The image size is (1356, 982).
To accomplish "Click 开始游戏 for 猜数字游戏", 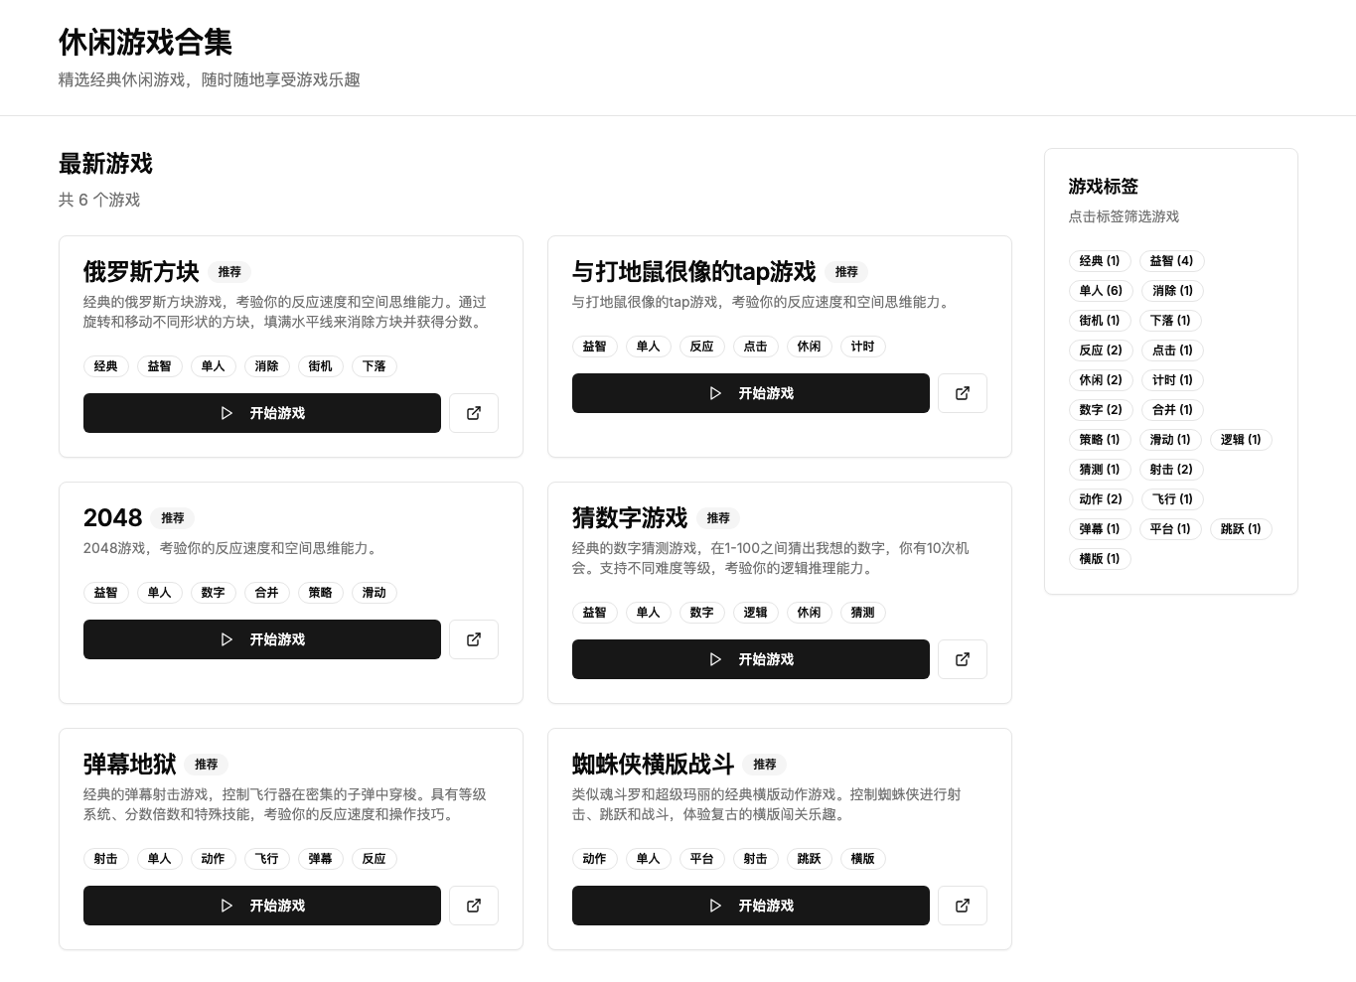I will pos(751,659).
